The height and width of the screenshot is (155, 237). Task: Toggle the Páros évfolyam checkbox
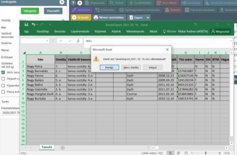[x=3, y=92]
